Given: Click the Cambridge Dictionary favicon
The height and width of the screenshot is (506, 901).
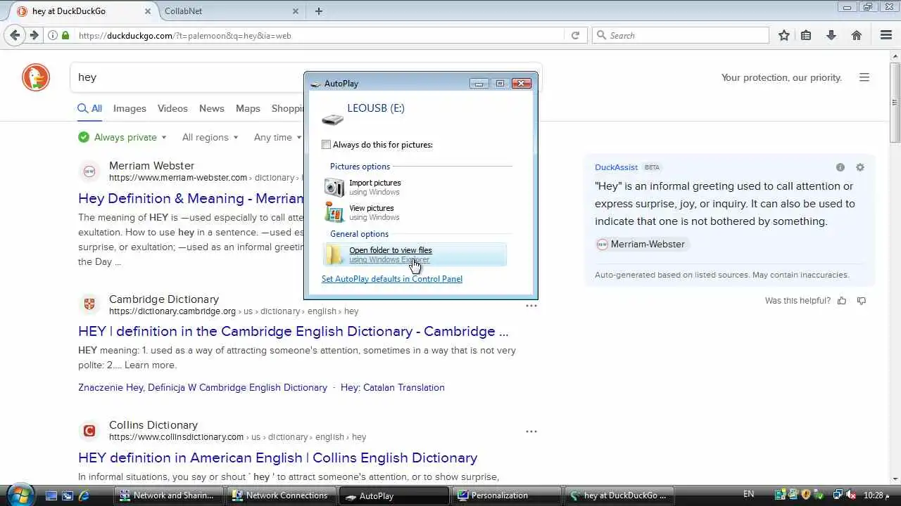Looking at the screenshot, I should (89, 304).
